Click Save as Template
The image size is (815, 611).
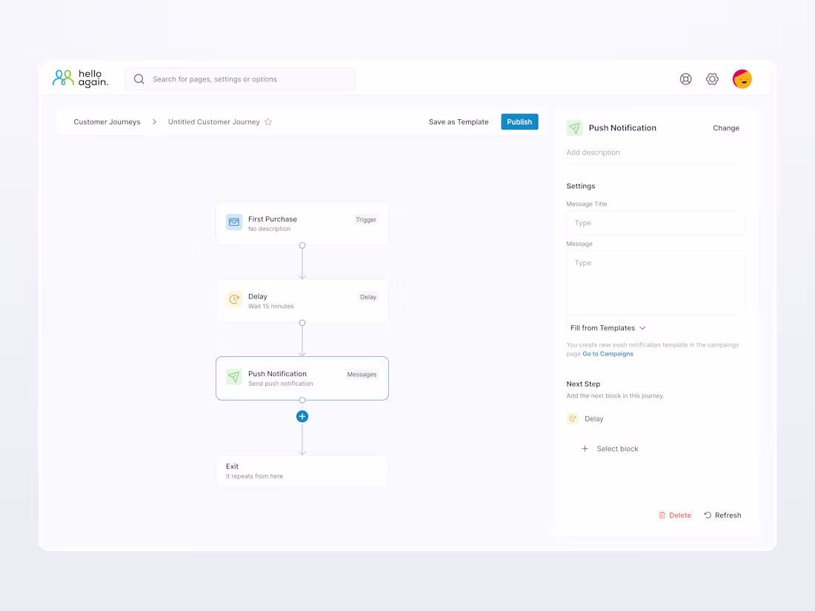459,121
